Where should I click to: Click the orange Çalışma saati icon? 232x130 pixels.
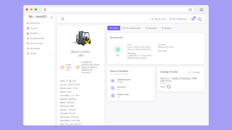click(62, 67)
